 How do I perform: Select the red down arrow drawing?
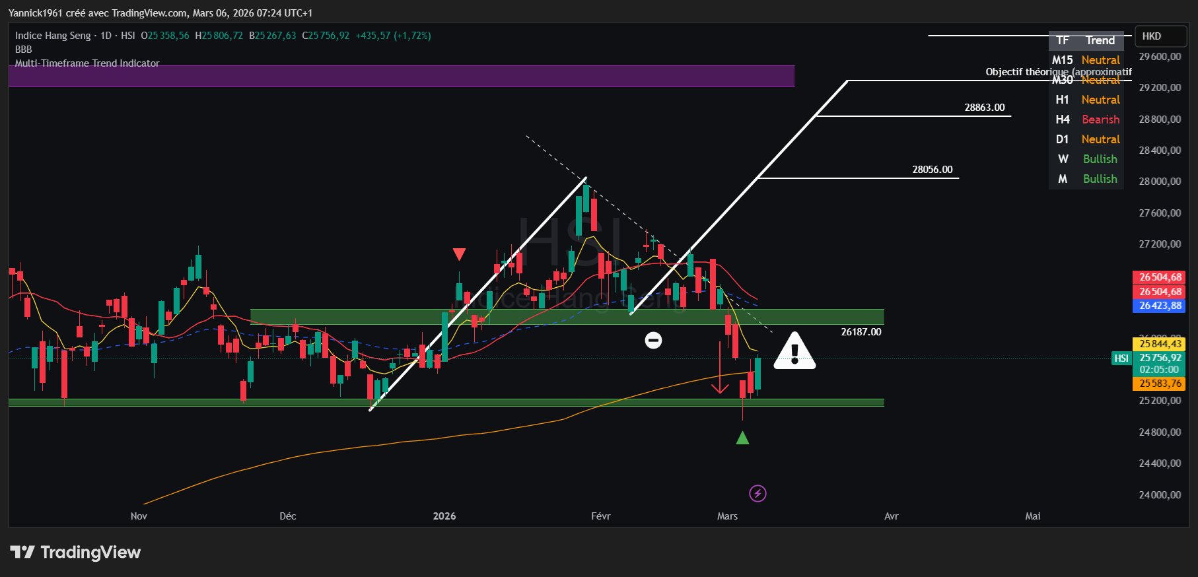[x=720, y=368]
